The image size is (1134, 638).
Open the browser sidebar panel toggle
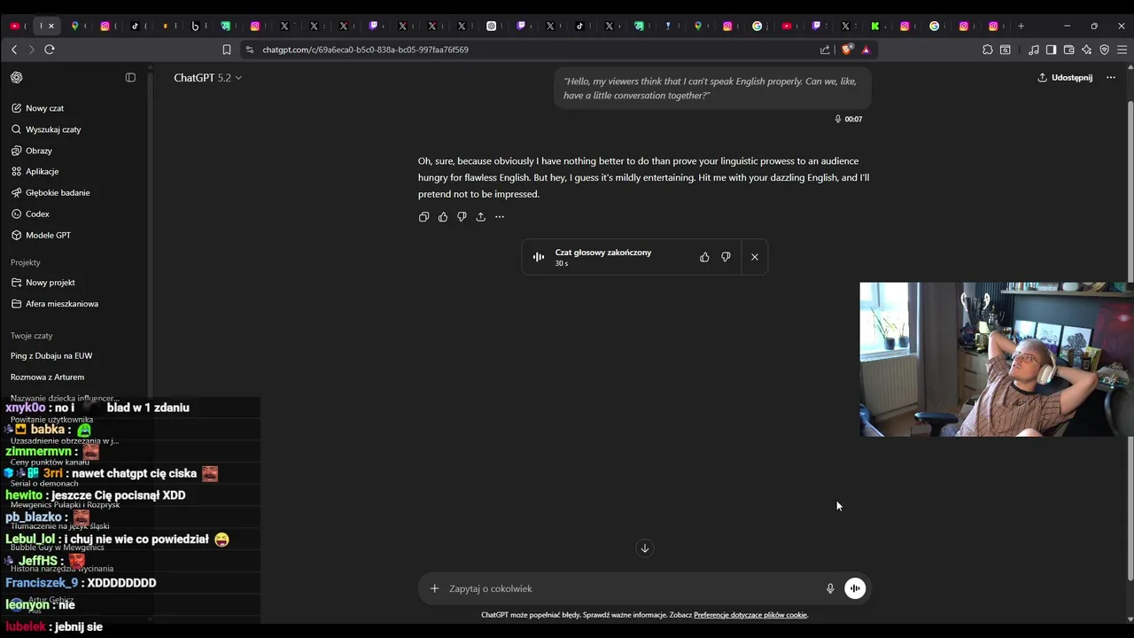pos(1051,50)
